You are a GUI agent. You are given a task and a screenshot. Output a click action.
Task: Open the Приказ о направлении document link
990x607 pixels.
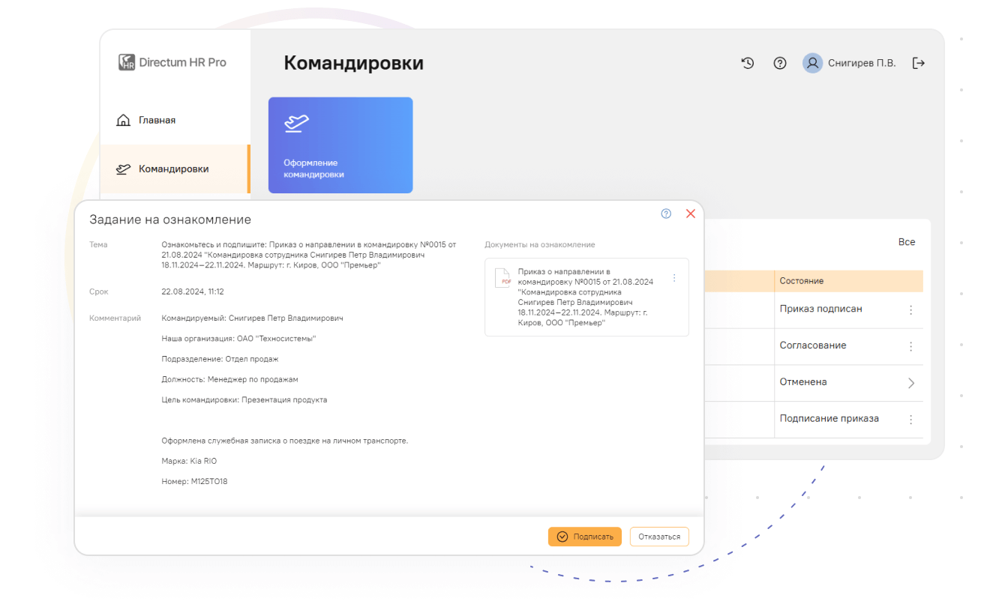[x=585, y=297]
